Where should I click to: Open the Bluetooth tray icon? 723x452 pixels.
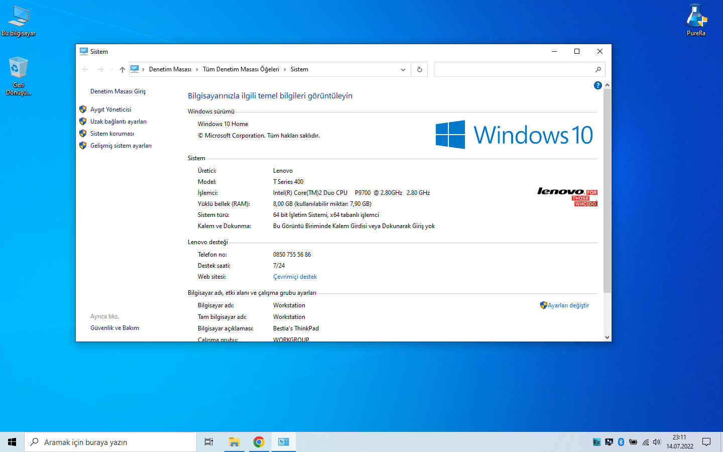tap(621, 442)
